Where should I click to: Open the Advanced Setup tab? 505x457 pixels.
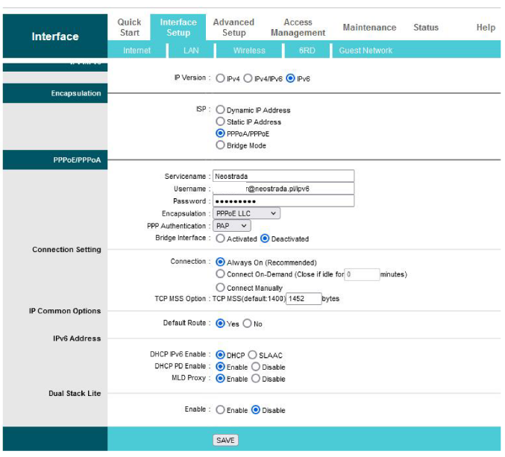(233, 28)
